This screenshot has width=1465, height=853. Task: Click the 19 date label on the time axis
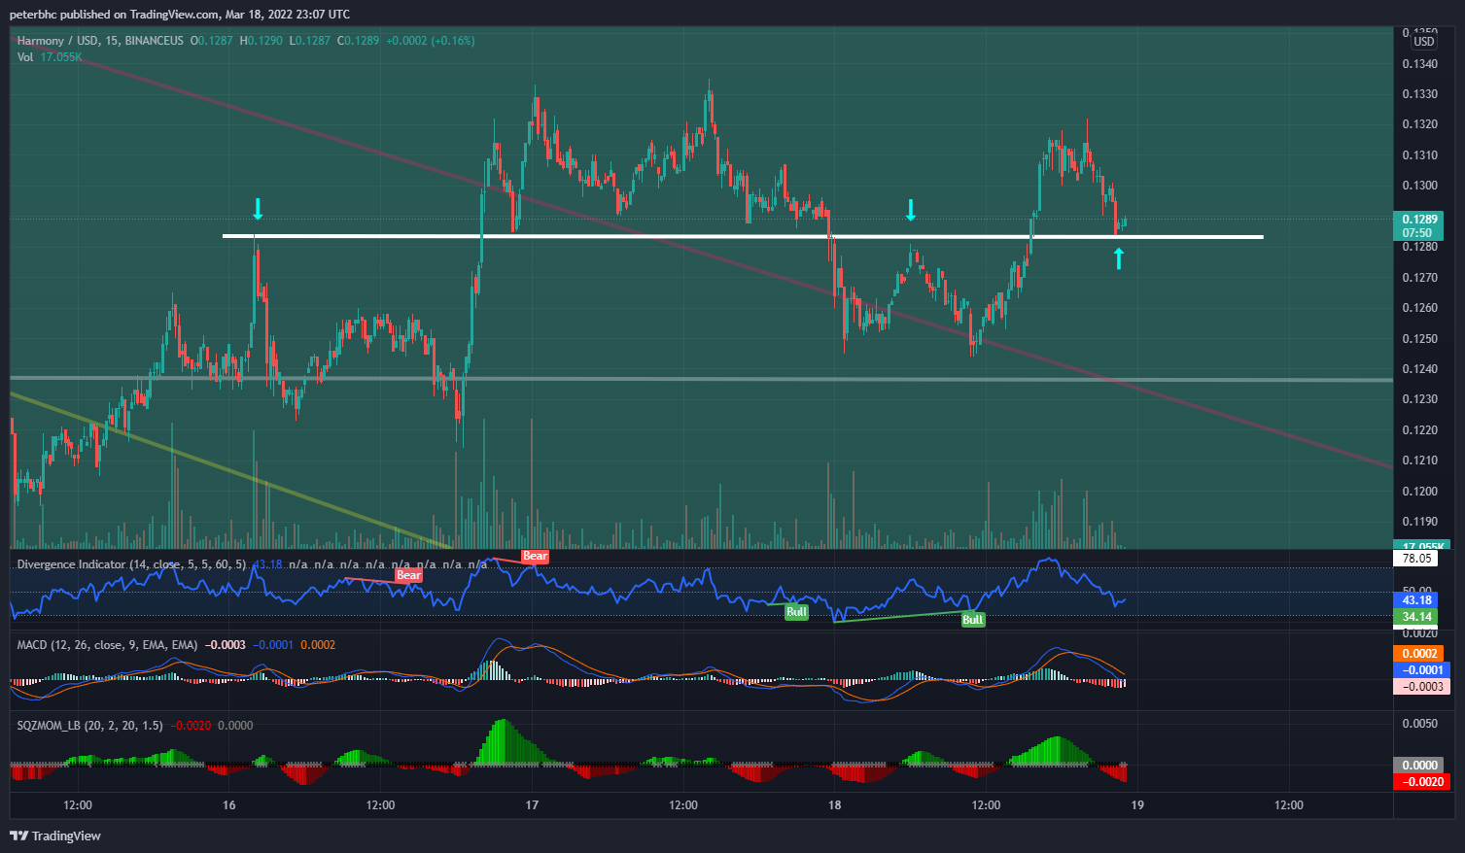pyautogui.click(x=1137, y=805)
